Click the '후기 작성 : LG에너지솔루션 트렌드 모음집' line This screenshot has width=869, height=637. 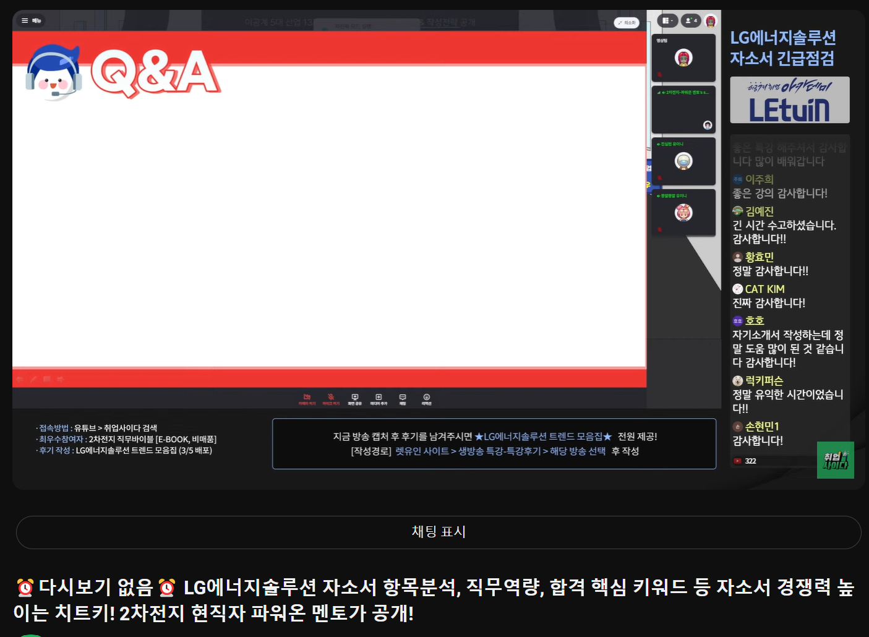click(124, 450)
